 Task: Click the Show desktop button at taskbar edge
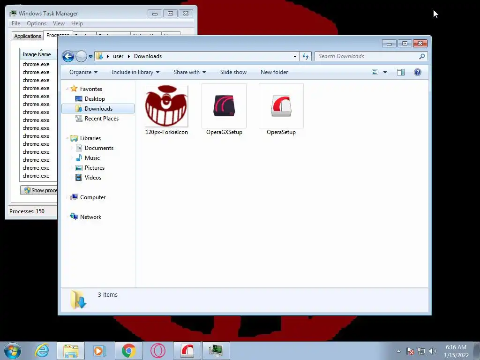pyautogui.click(x=477, y=351)
